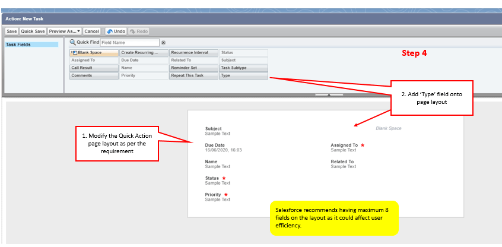Viewport: 502px width, 247px height.
Task: Click the Assigned To layout field
Action: click(x=345, y=147)
